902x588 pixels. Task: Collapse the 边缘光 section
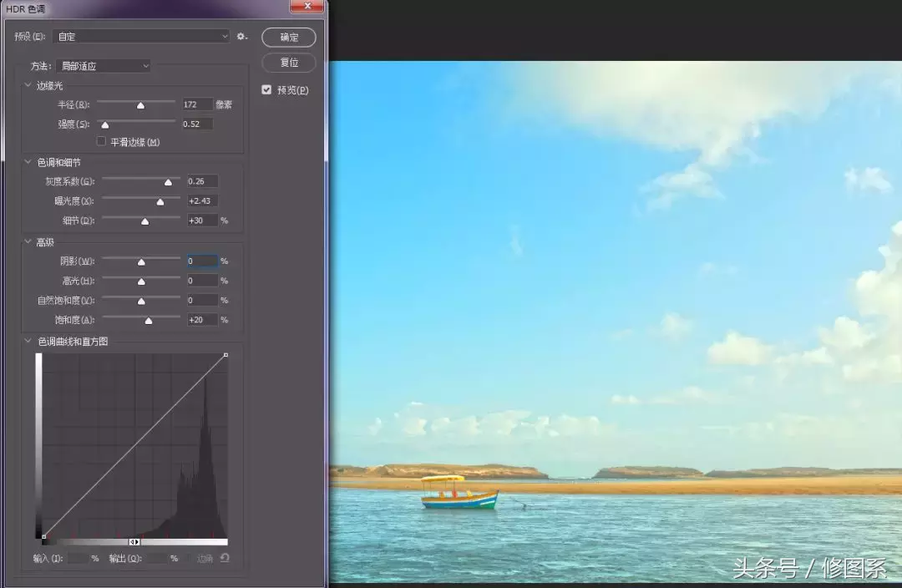coord(28,85)
